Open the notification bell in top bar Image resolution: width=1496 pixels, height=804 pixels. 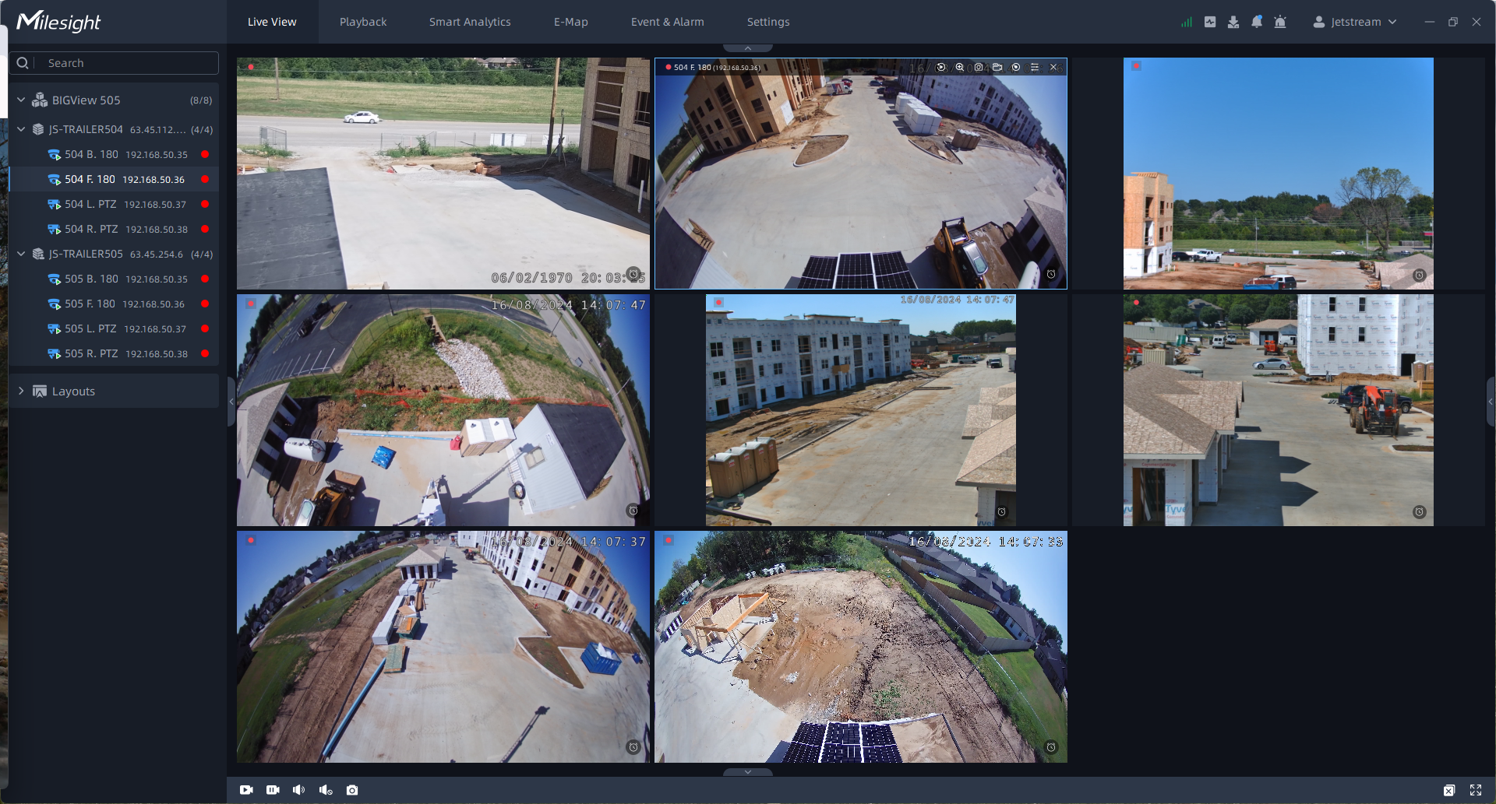click(1256, 22)
